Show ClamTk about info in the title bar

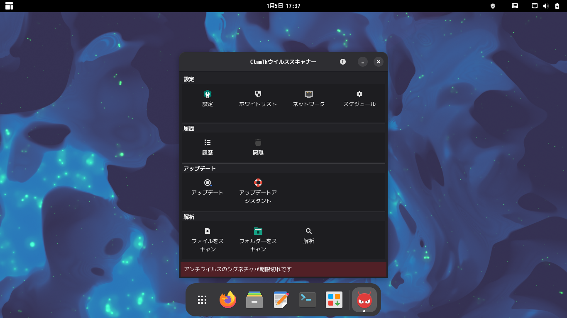[343, 62]
